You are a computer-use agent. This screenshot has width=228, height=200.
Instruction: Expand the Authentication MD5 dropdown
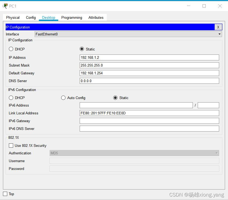pos(134,153)
